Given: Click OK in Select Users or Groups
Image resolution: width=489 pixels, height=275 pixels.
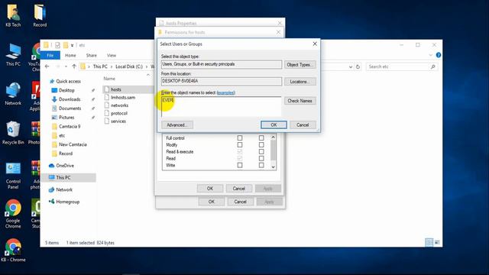Looking at the screenshot, I should pyautogui.click(x=274, y=125).
